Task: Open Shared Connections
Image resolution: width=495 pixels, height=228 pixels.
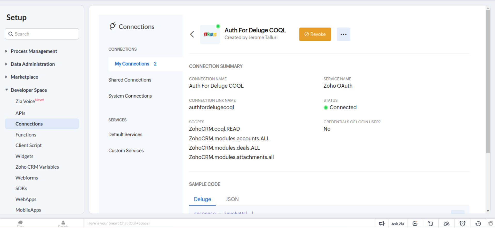Action: click(x=130, y=80)
